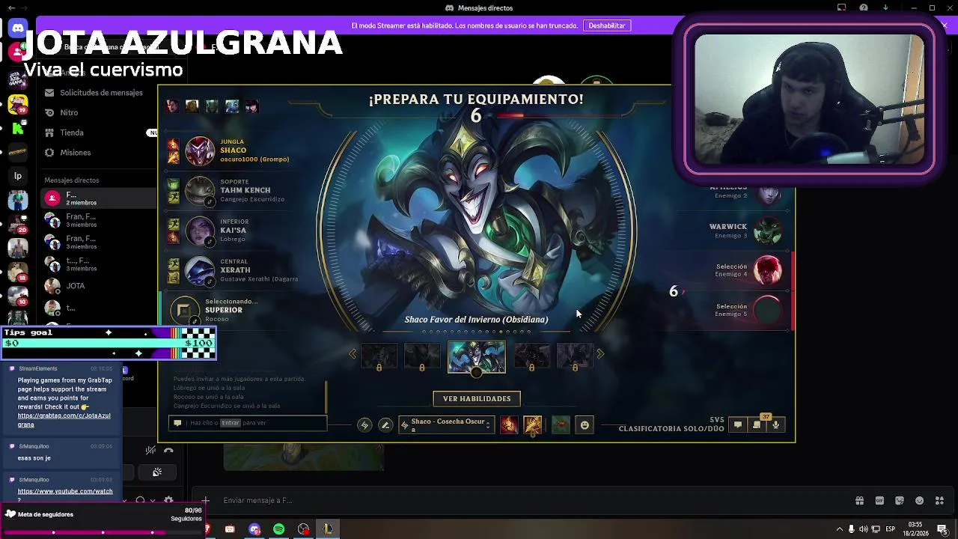The image size is (958, 539).
Task: Edit rune page with pencil icon
Action: click(x=385, y=425)
